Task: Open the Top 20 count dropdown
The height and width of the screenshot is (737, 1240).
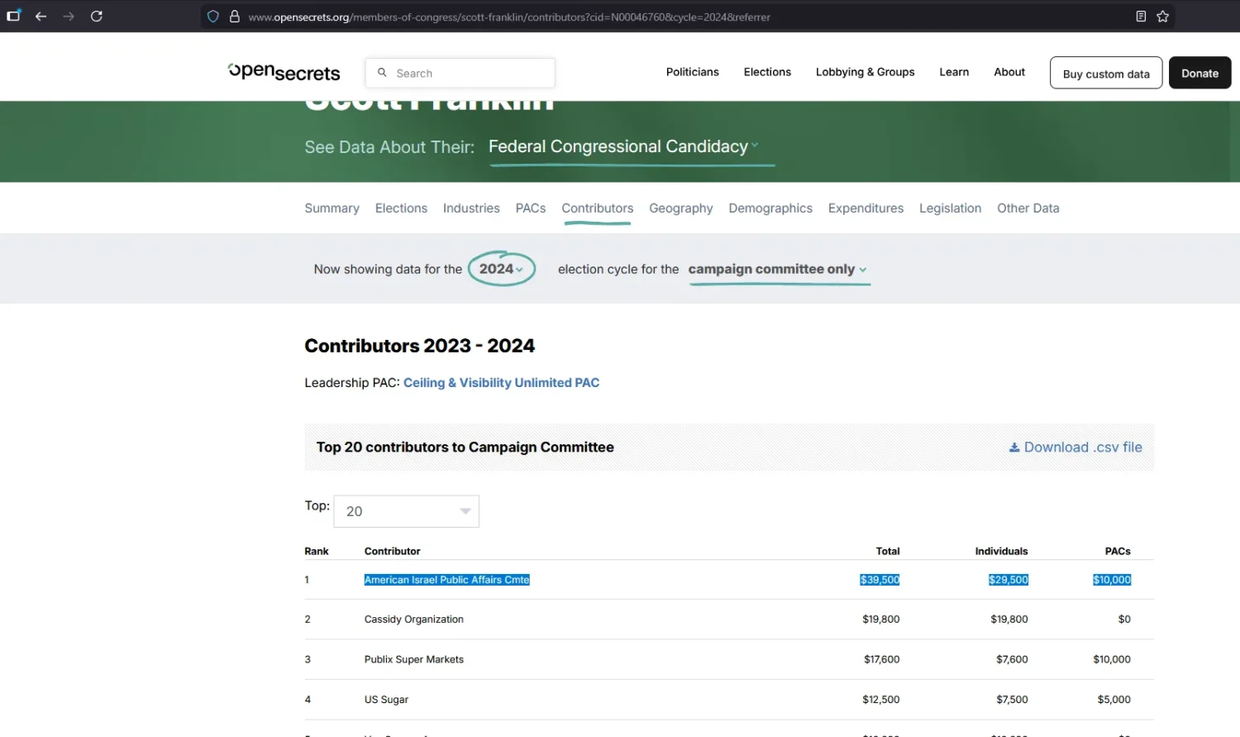Action: click(406, 511)
